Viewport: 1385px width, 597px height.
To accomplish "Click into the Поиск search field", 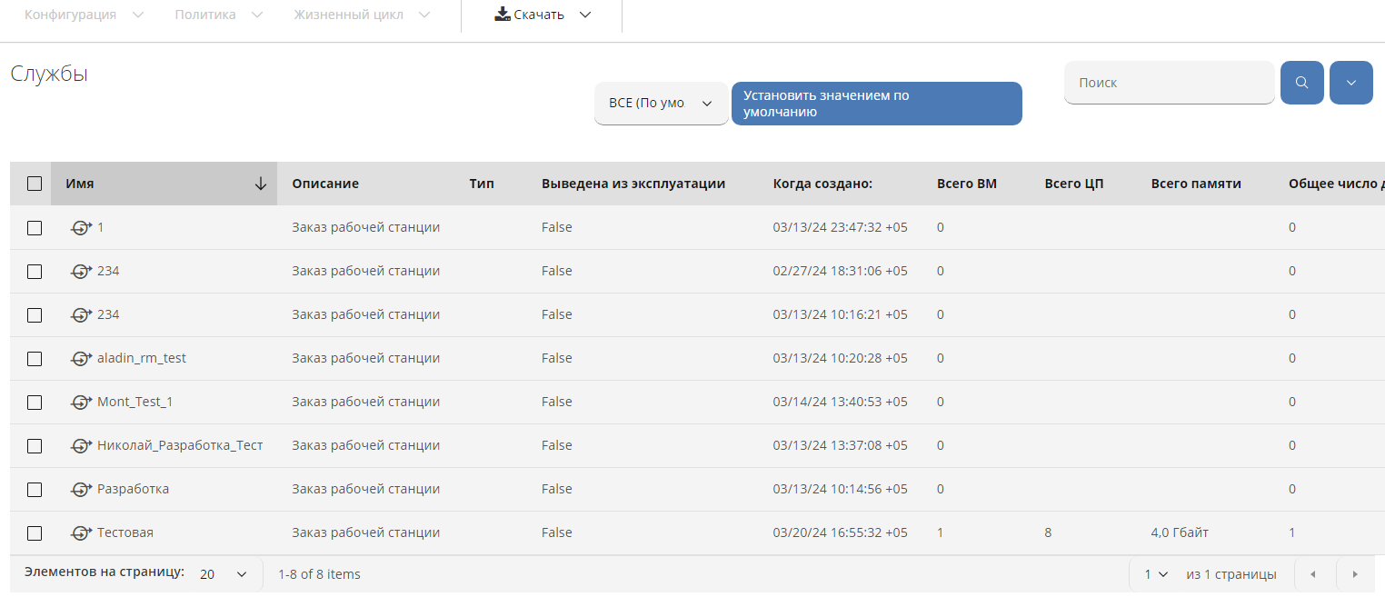I will (x=1168, y=83).
